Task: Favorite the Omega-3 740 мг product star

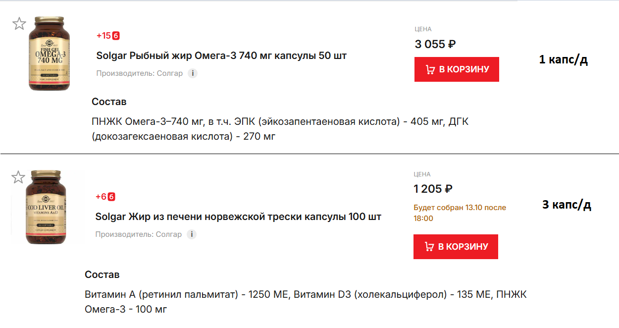Action: pyautogui.click(x=19, y=23)
